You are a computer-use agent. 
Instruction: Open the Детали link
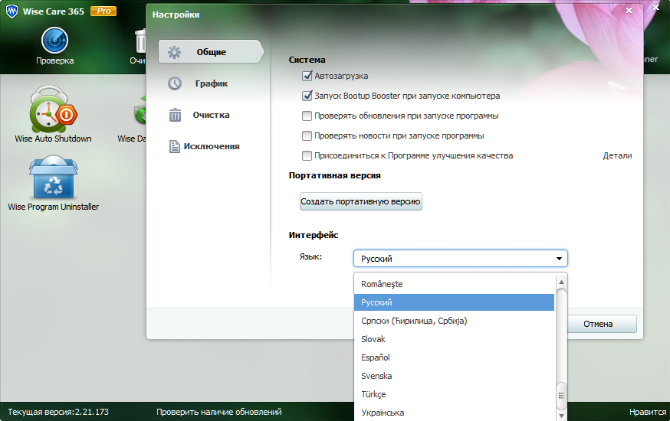tap(617, 155)
